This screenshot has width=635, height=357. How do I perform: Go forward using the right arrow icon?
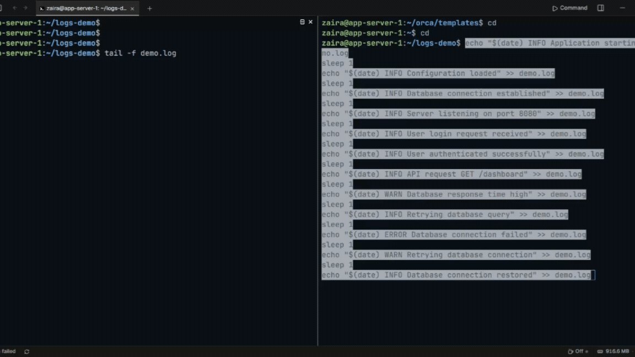25,8
